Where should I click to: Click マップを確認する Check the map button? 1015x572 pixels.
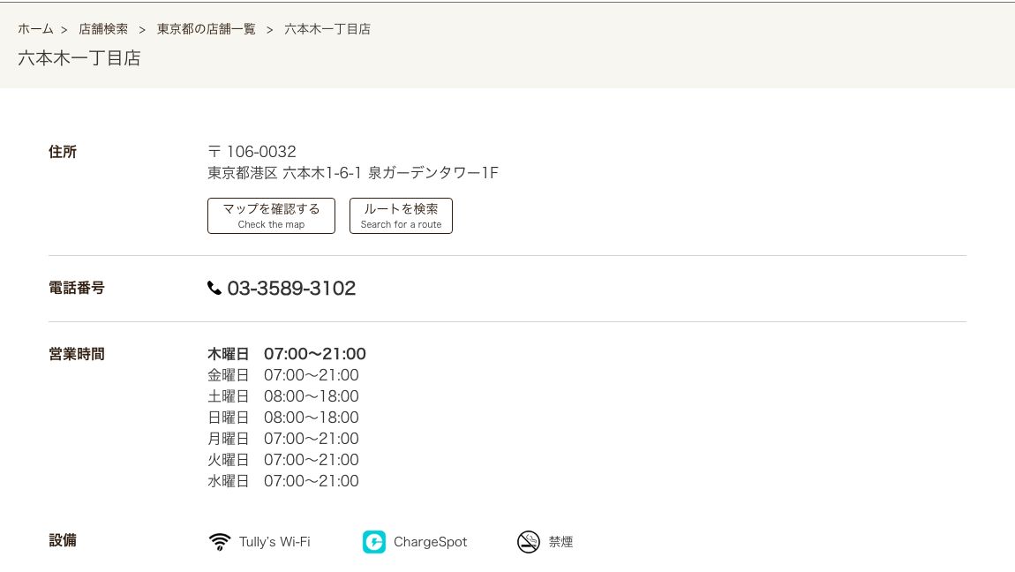click(x=271, y=215)
